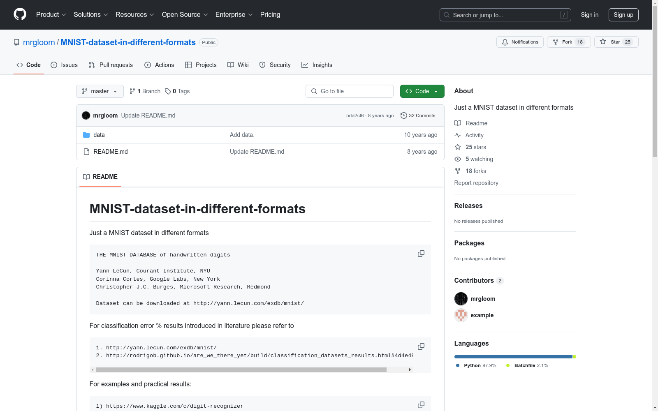The image size is (658, 411).
Task: Open the Readme link in About
Action: pos(471,123)
